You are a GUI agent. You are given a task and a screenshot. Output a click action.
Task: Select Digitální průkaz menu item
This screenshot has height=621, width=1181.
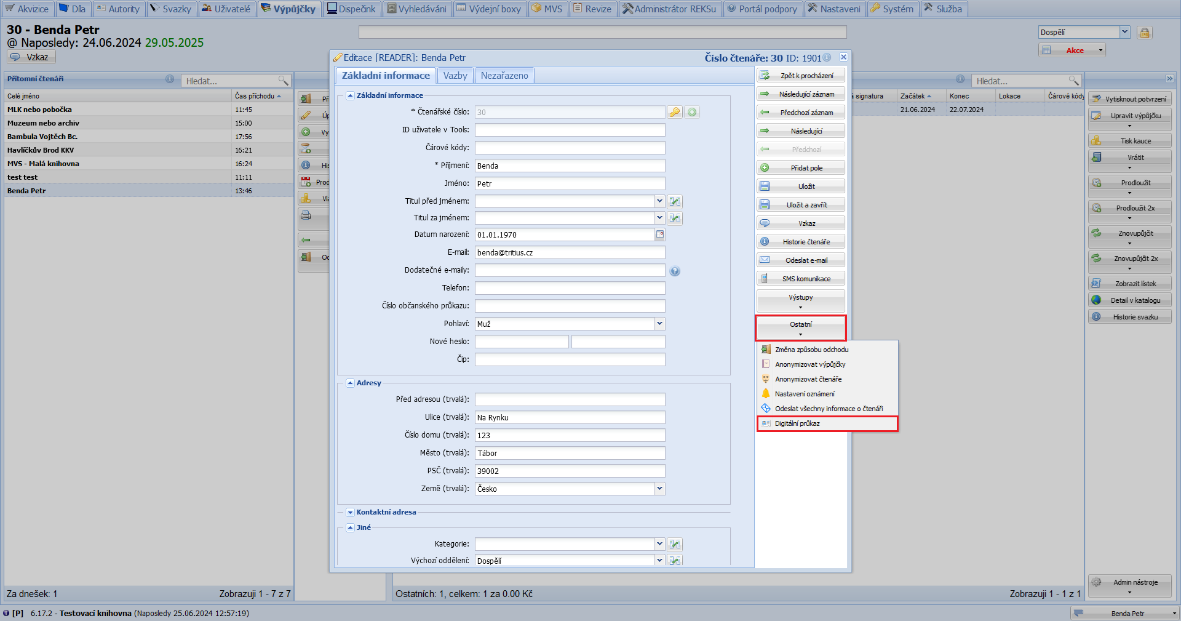click(x=797, y=423)
